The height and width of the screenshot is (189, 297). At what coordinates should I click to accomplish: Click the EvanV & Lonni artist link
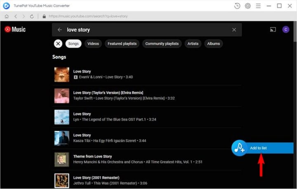coord(91,77)
